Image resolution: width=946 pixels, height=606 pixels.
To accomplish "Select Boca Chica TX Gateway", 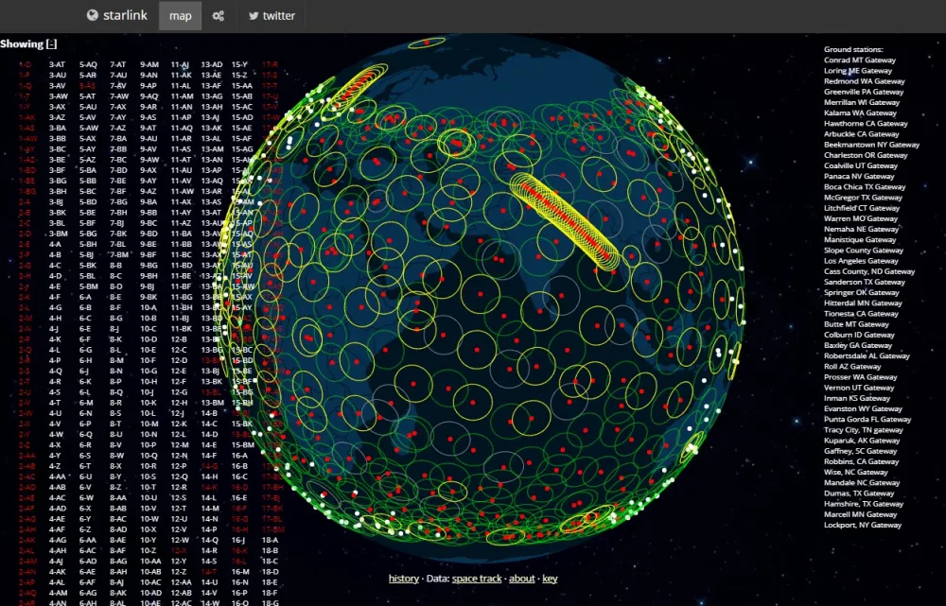I will (x=865, y=187).
